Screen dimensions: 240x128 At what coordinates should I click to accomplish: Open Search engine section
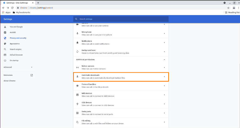tap(16, 49)
